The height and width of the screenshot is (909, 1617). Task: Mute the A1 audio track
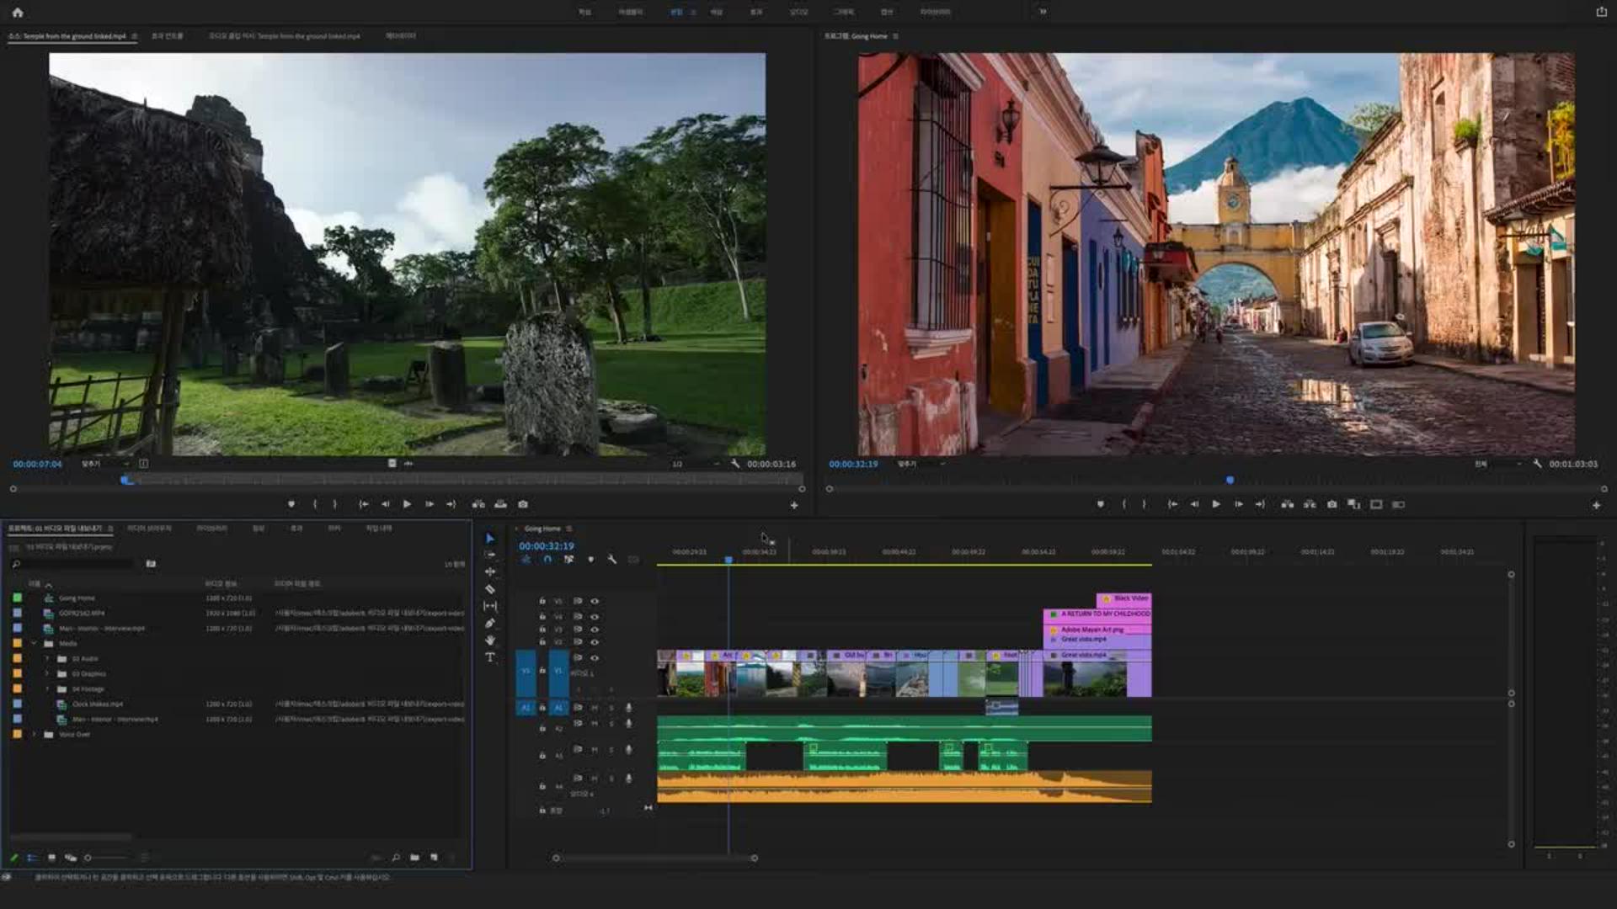tap(595, 708)
